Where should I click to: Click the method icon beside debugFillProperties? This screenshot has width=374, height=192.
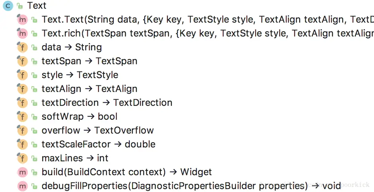point(23,186)
